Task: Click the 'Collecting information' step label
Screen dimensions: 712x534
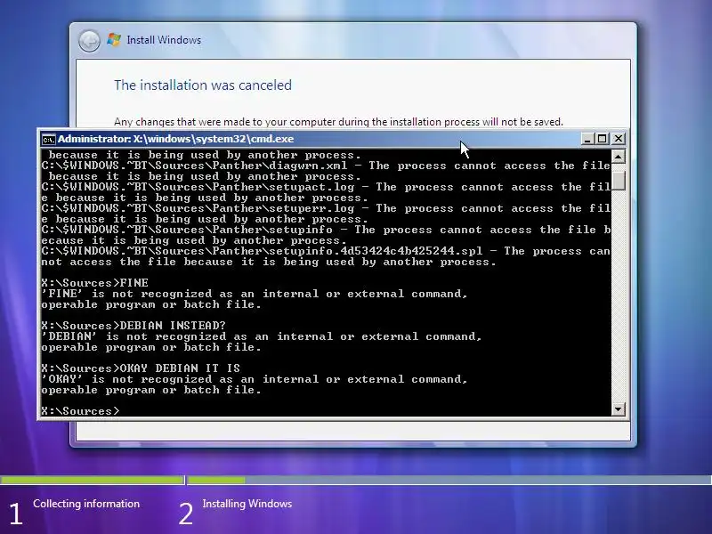Action: click(x=86, y=504)
